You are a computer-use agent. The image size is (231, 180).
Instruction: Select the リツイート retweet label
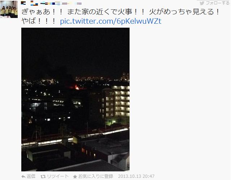(58, 176)
